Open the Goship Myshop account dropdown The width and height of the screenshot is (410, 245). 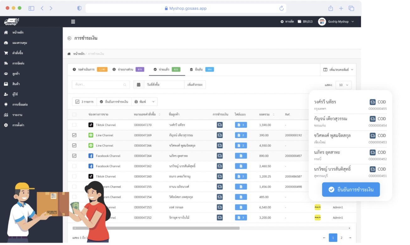336,22
